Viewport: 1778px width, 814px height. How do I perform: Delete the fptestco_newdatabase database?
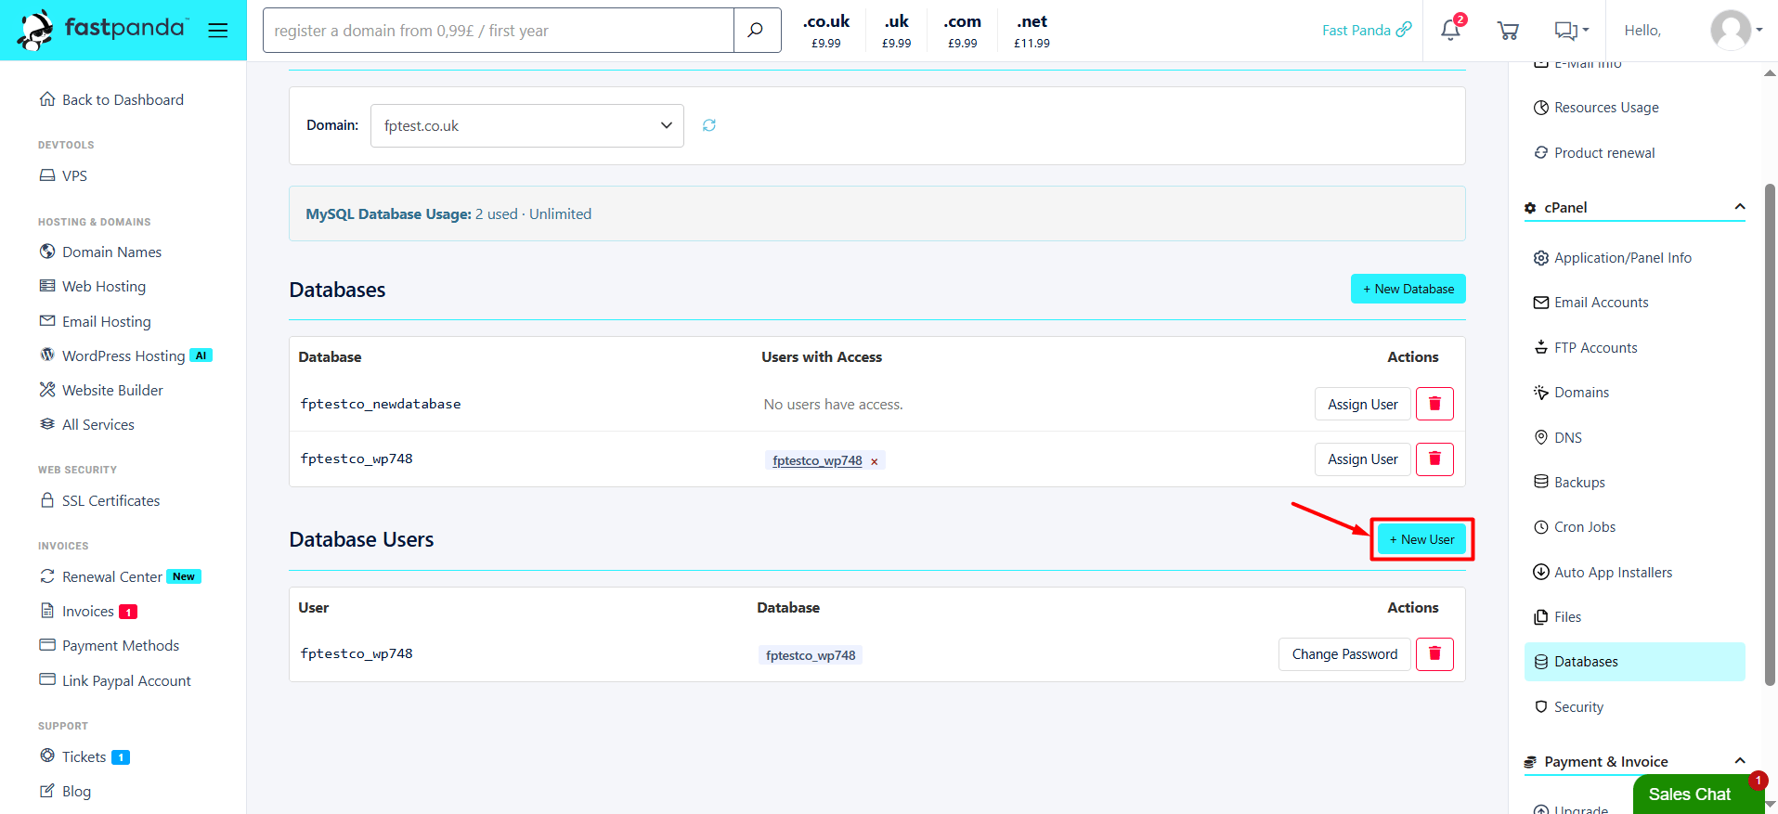click(x=1434, y=404)
